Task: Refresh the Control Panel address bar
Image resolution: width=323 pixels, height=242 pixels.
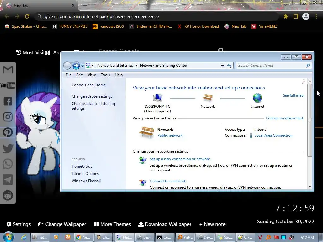Action: click(x=230, y=66)
